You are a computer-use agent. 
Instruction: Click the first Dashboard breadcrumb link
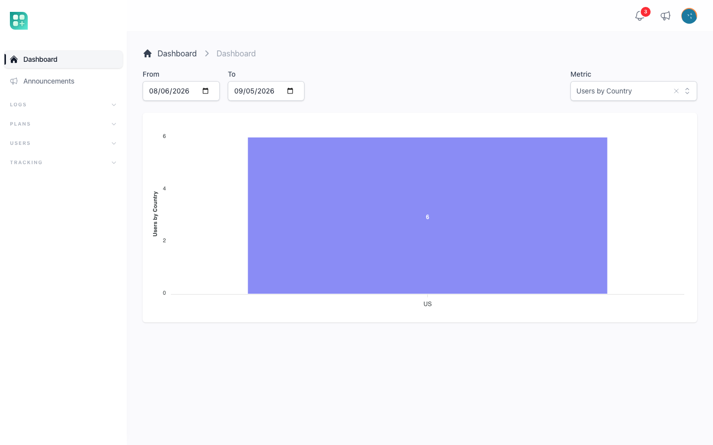point(177,53)
